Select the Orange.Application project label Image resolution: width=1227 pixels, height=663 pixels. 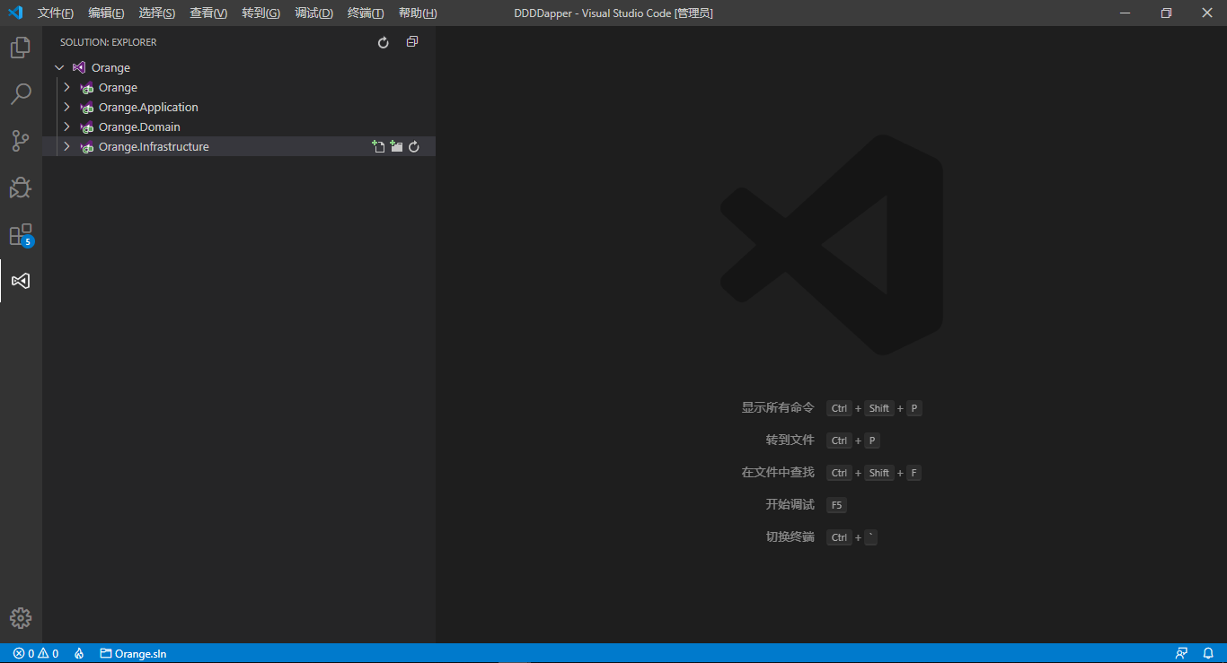[148, 107]
